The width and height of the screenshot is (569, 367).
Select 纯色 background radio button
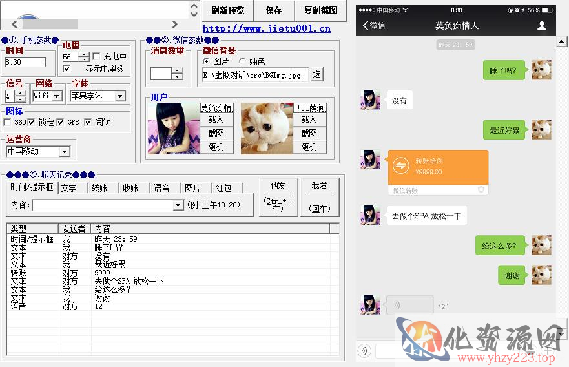tap(242, 61)
